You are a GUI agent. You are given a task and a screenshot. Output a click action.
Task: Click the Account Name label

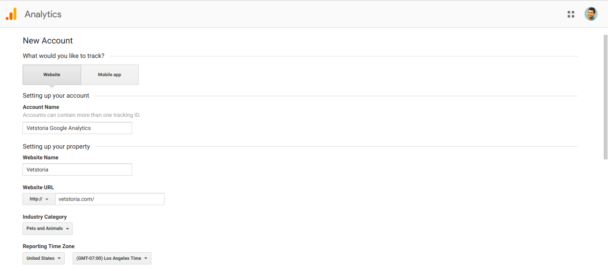41,107
